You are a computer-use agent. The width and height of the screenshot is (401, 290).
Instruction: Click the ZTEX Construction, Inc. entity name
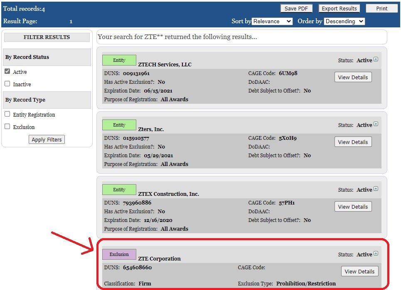pyautogui.click(x=169, y=194)
